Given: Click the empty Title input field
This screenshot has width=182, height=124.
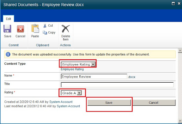Looking at the screenshot, I should pos(117,85).
